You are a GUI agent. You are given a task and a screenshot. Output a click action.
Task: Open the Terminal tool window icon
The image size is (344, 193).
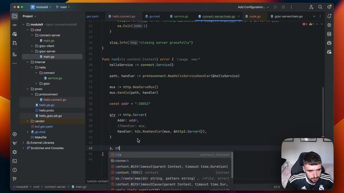(x=15, y=161)
